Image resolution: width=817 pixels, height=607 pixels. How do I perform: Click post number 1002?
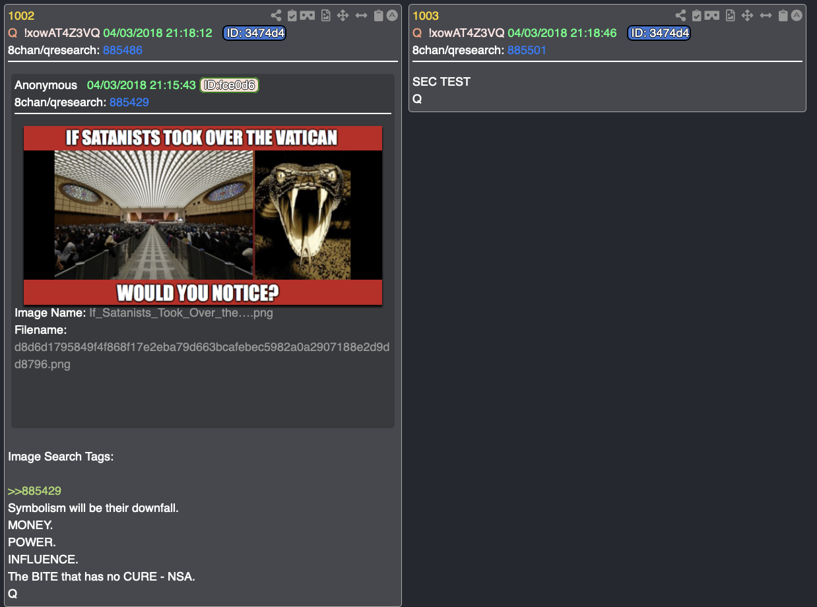[x=21, y=16]
